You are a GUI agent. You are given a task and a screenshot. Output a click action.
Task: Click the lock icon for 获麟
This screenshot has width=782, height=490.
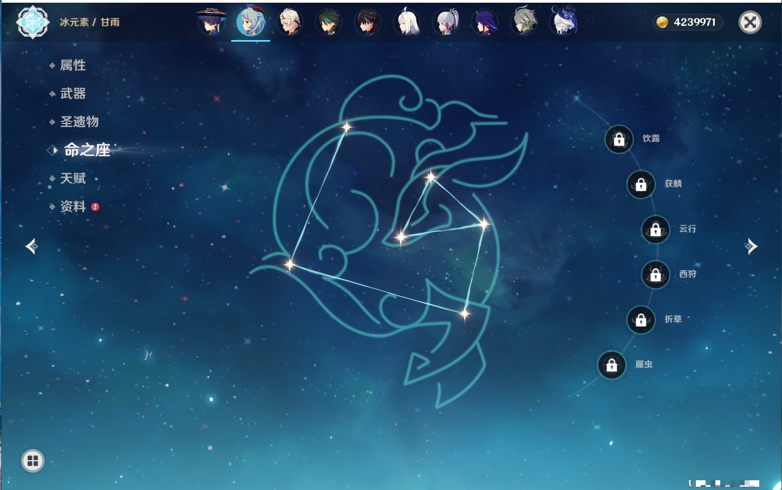tap(641, 185)
